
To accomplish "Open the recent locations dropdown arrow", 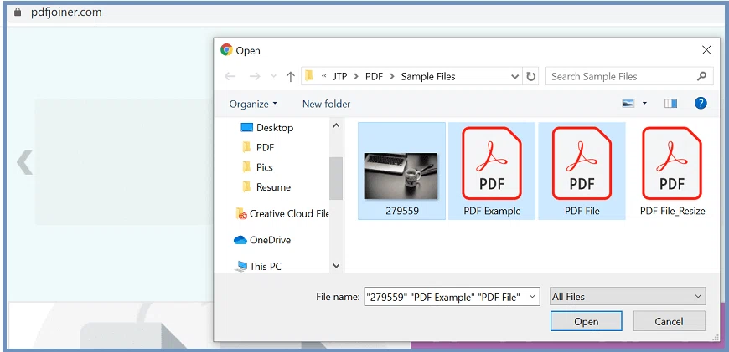I will [x=274, y=77].
